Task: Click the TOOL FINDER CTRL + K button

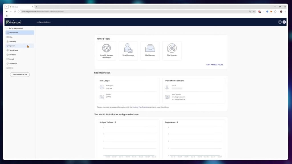Action: [19, 74]
